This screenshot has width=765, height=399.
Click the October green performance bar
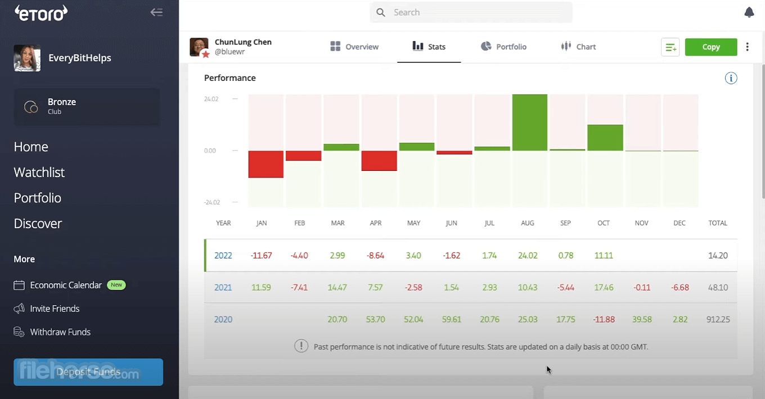coord(605,138)
